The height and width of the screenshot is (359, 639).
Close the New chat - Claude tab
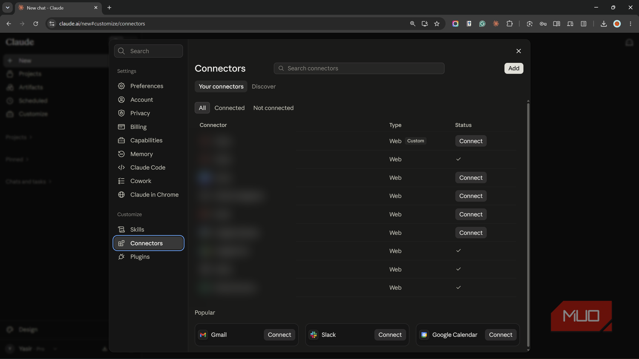95,8
